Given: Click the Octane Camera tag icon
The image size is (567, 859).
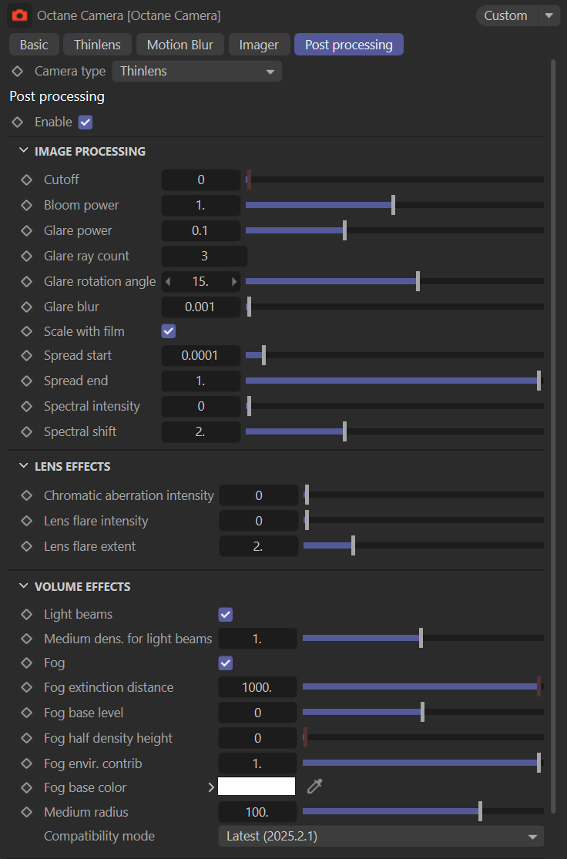Looking at the screenshot, I should point(19,15).
